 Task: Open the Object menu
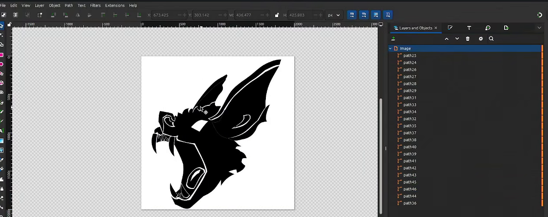[54, 5]
